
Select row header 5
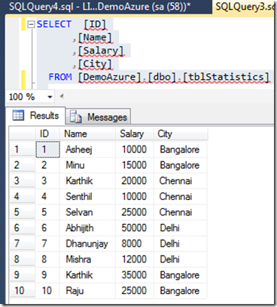coord(23,212)
